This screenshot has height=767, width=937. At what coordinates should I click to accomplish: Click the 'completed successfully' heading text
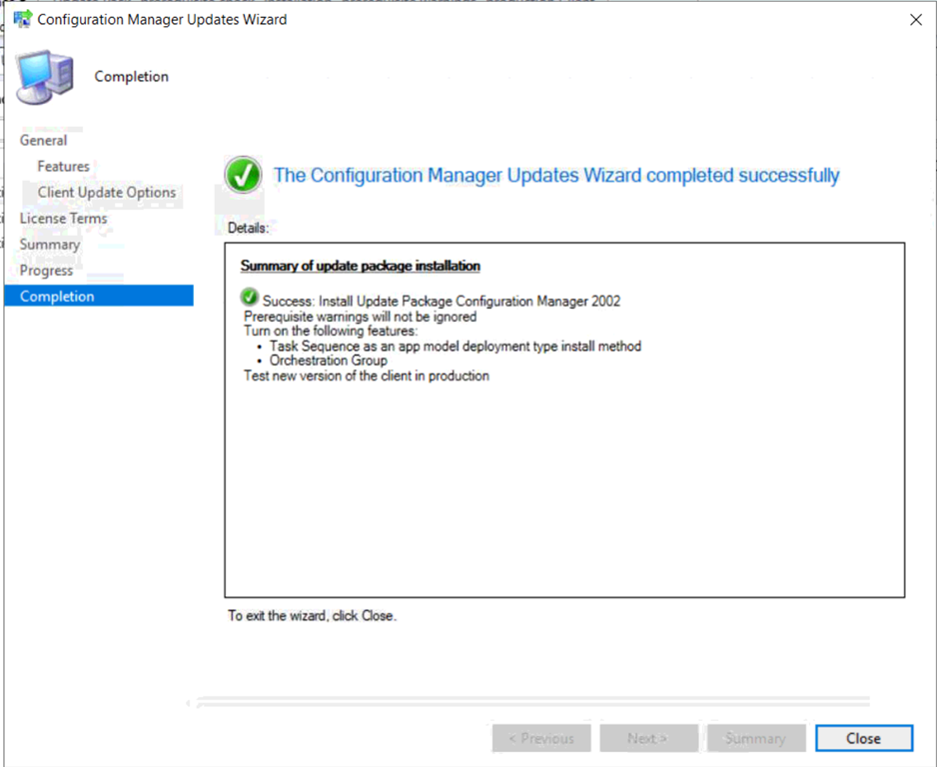coord(556,176)
